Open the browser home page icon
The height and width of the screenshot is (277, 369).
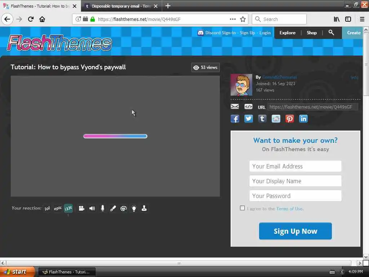click(42, 19)
